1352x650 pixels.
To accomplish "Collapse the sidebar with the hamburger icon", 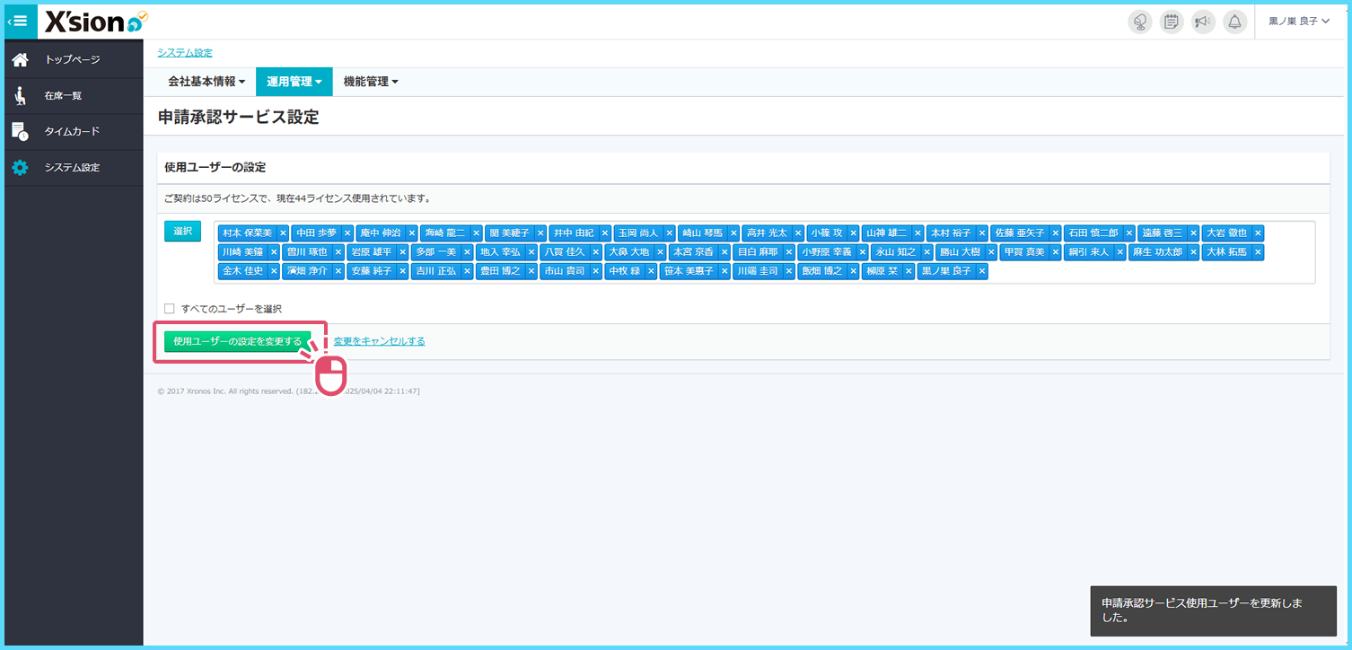I will point(20,22).
